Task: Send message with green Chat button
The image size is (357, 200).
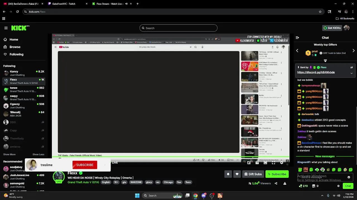Action: click(x=348, y=186)
